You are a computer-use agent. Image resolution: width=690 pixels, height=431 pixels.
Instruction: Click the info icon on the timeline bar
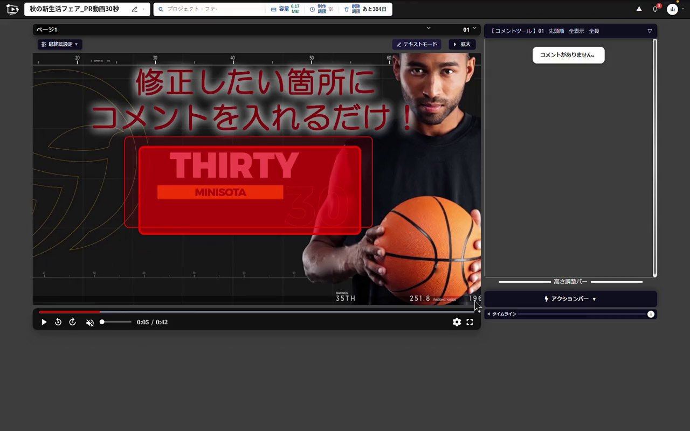(x=651, y=314)
